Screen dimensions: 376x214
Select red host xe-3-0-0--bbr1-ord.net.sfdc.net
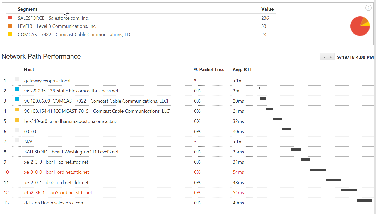57,172
